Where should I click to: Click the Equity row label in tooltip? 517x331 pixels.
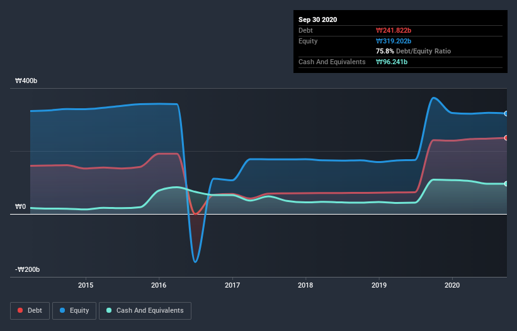pos(308,41)
